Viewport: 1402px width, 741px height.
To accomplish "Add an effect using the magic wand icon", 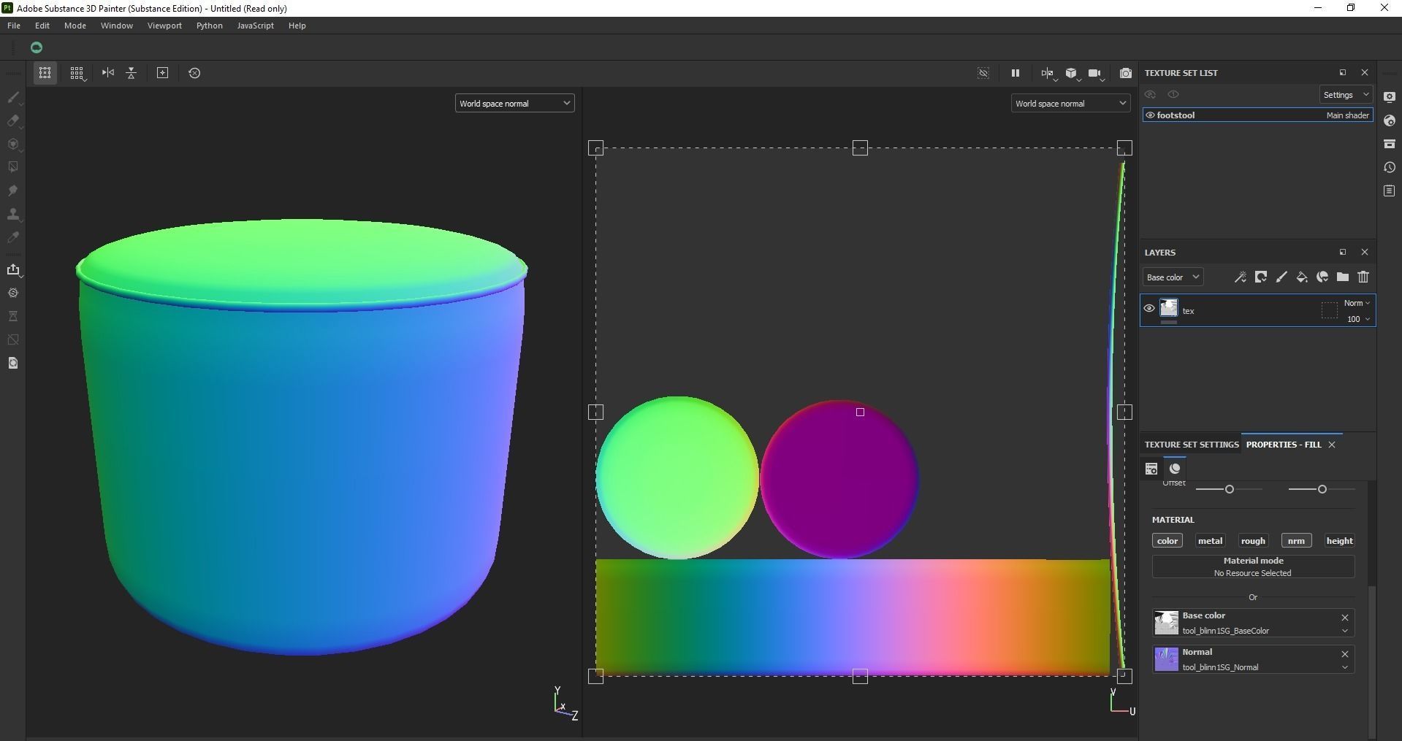I will tap(1240, 277).
